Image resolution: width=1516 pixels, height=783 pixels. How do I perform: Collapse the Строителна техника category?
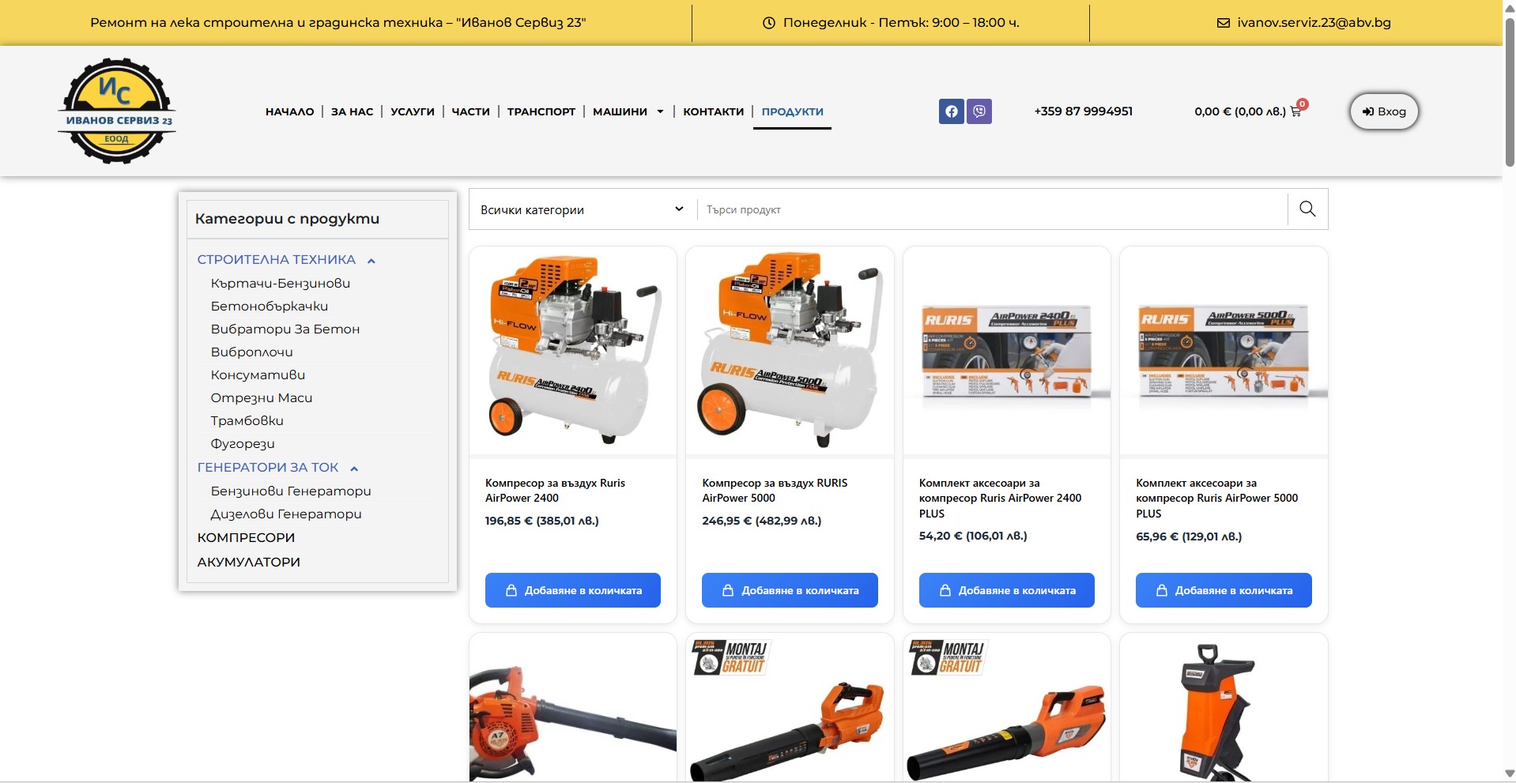point(371,260)
